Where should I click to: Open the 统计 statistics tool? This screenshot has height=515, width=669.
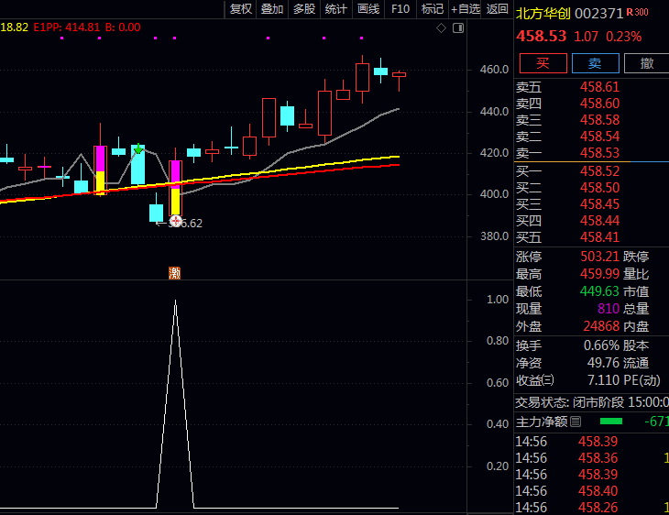[336, 9]
